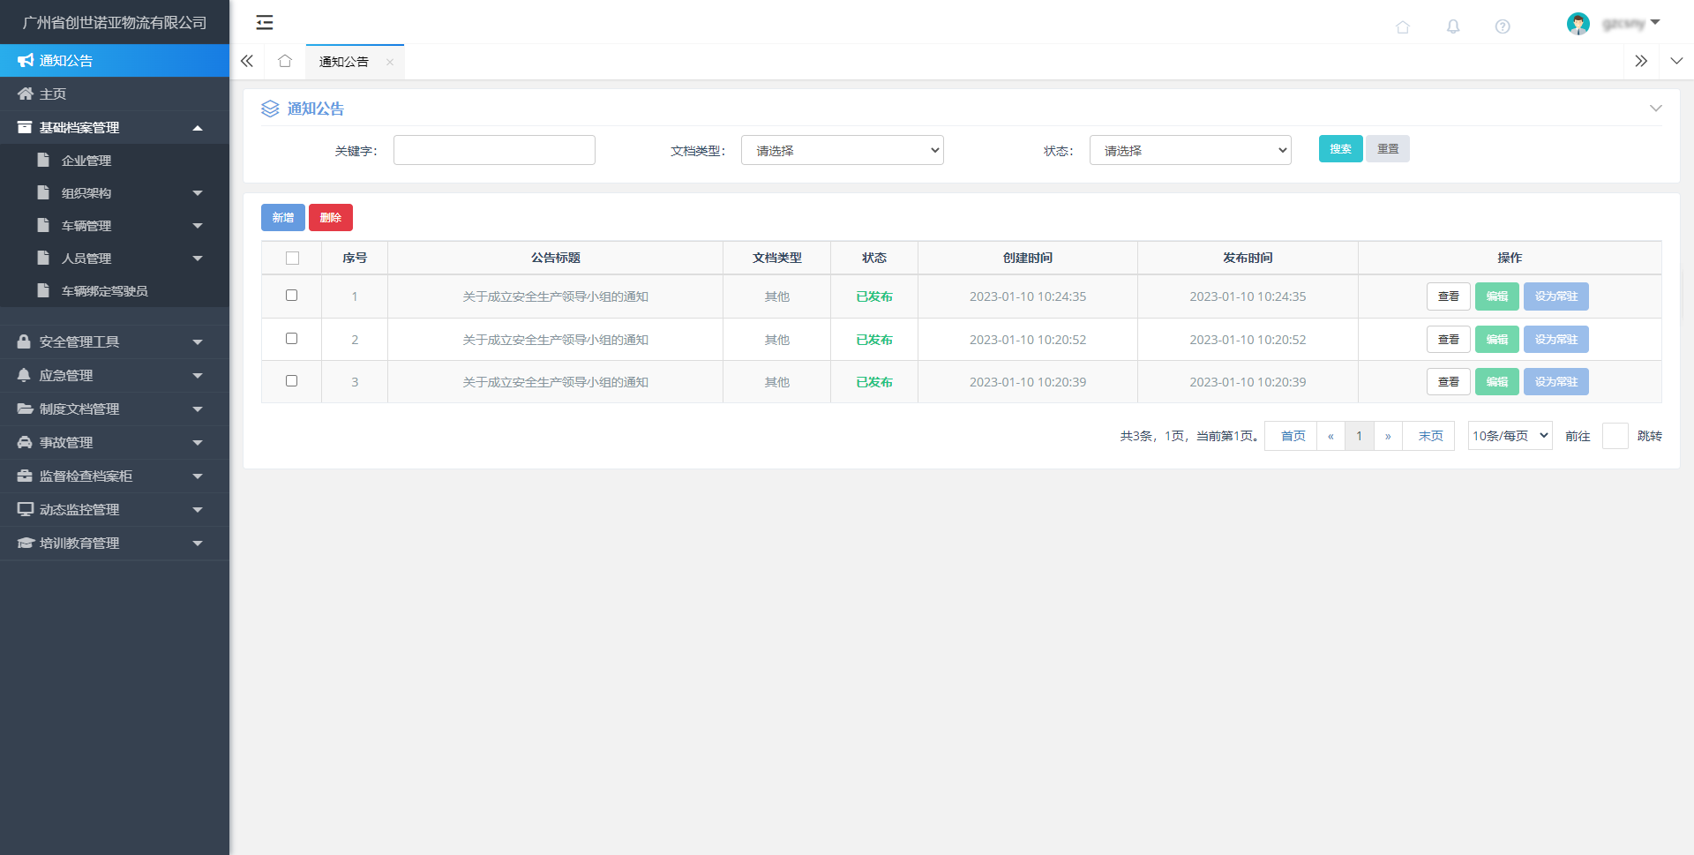Click the top header home outline icon
This screenshot has height=855, width=1694.
click(1402, 26)
